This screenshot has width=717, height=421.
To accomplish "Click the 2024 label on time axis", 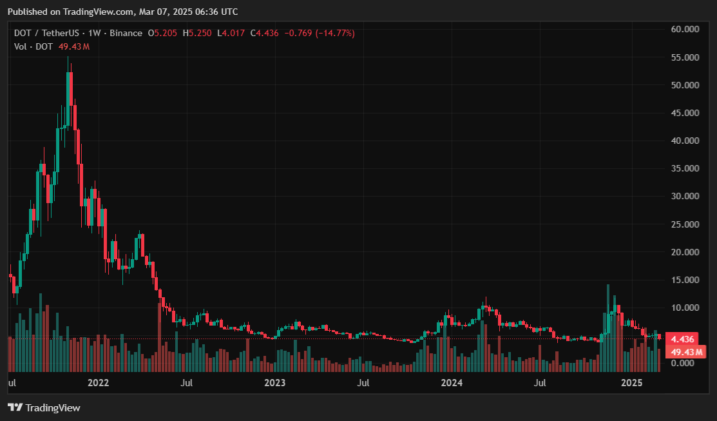I will coord(451,383).
